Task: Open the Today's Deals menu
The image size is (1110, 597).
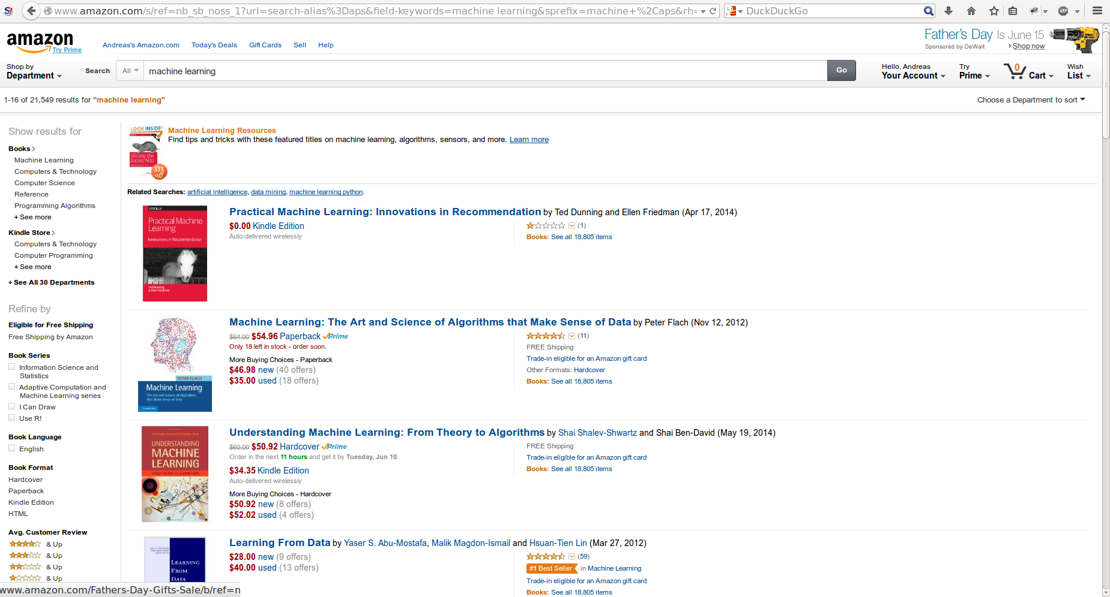Action: [214, 44]
